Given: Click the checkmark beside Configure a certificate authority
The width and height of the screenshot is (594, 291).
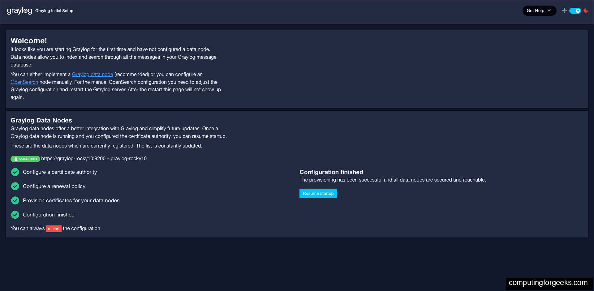Looking at the screenshot, I should 15,172.
